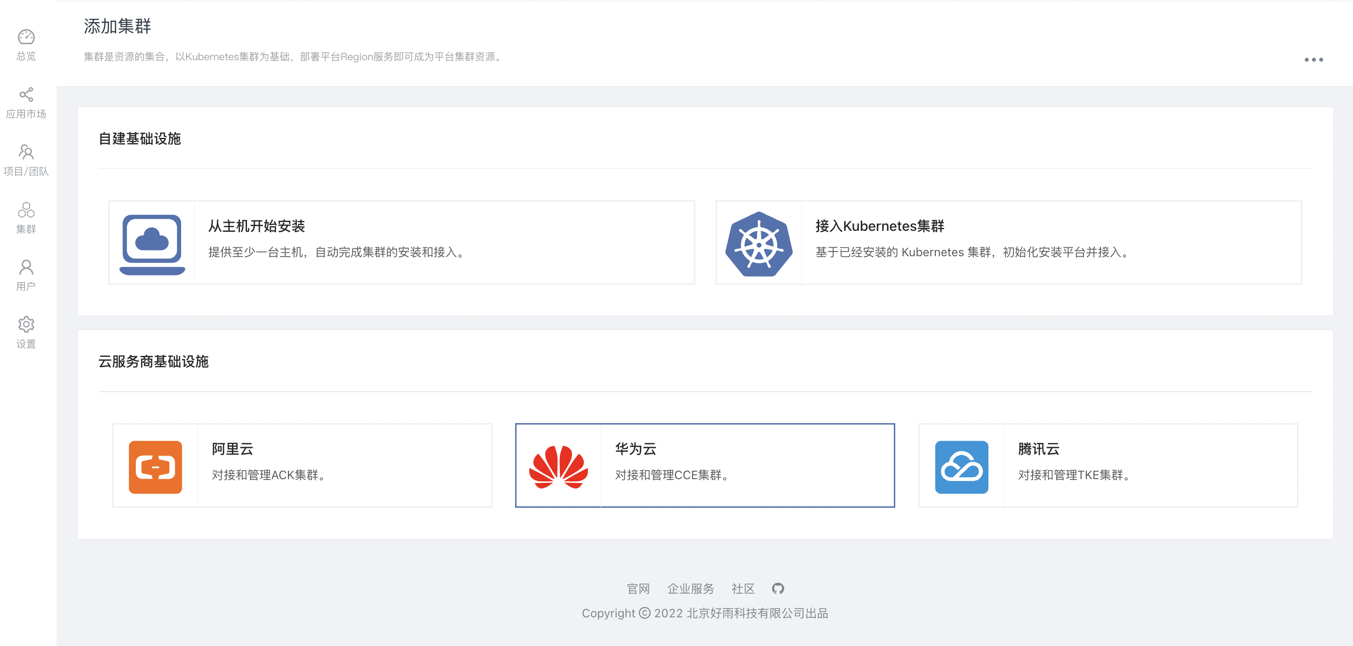Screen dimensions: 1353x646
Task: Open the 应用市场 share-node icon
Action: [26, 95]
